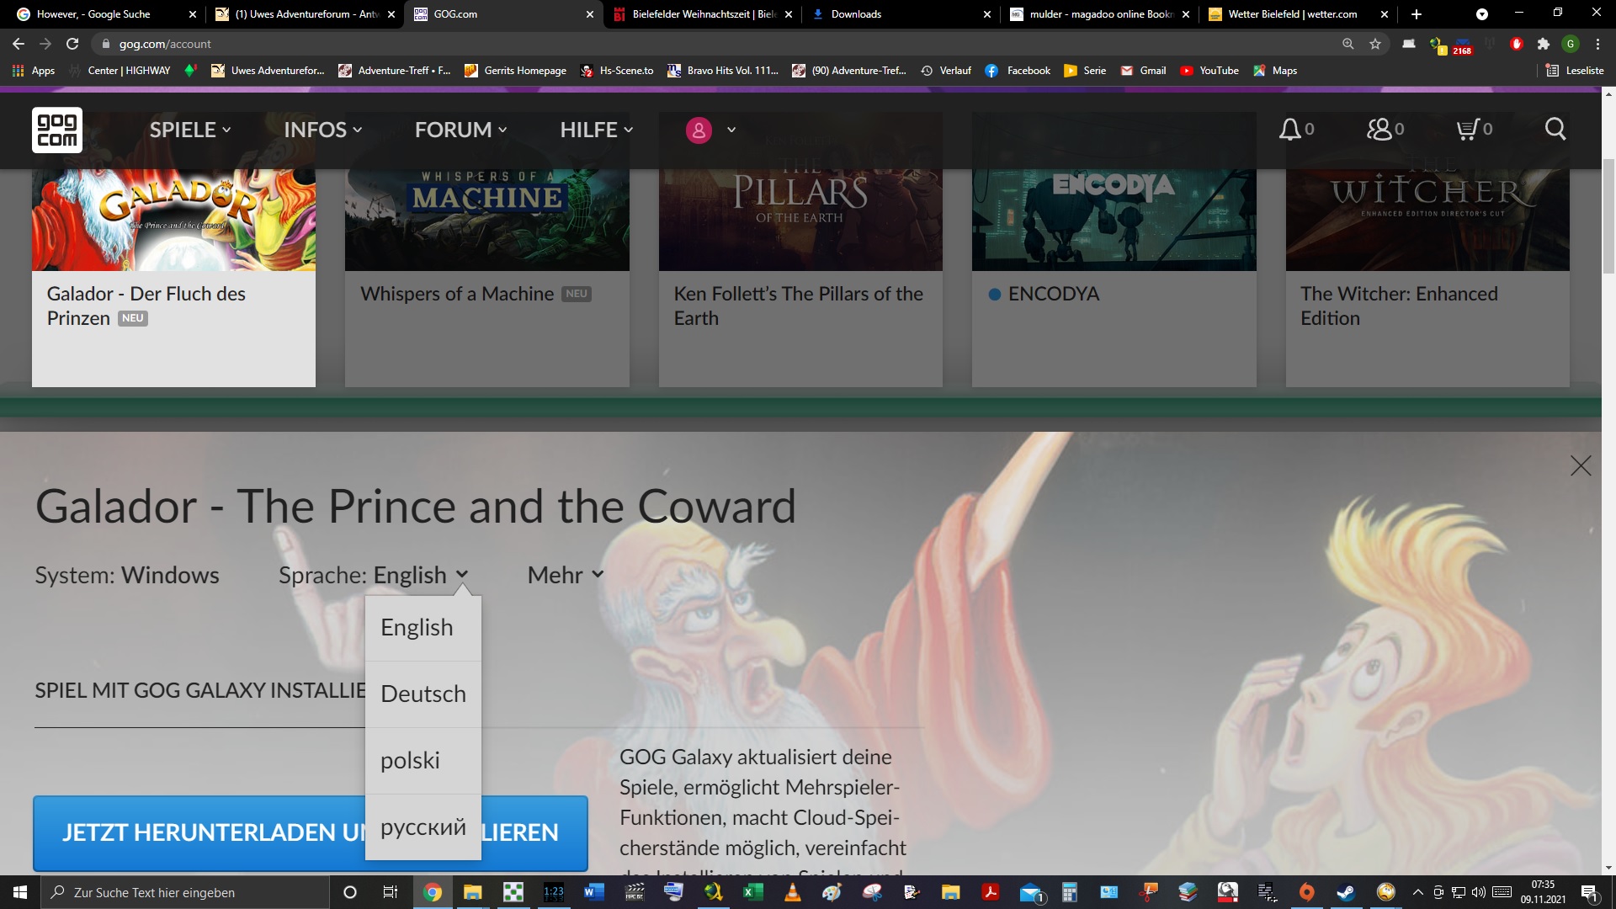1616x909 pixels.
Task: Open Windows notification center icon
Action: click(x=1589, y=892)
